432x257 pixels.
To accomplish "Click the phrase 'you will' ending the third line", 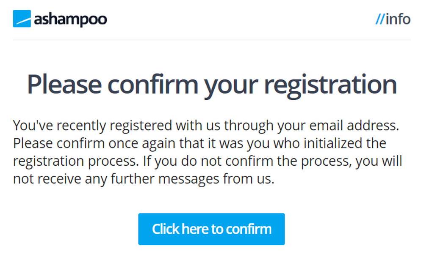I will point(379,161).
